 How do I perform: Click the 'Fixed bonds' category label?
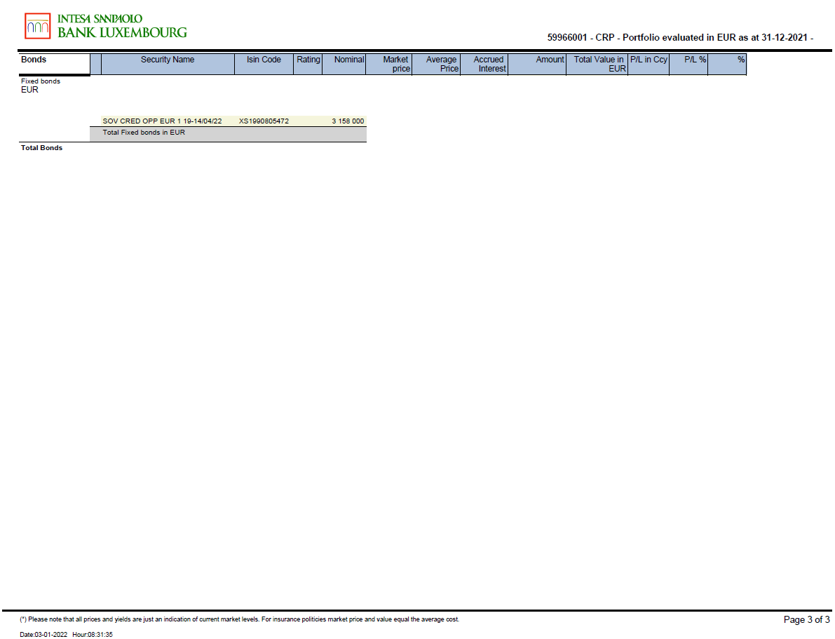pyautogui.click(x=41, y=81)
